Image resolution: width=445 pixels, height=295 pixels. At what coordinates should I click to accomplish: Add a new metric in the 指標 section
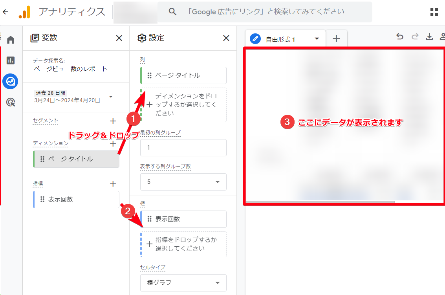coord(113,184)
